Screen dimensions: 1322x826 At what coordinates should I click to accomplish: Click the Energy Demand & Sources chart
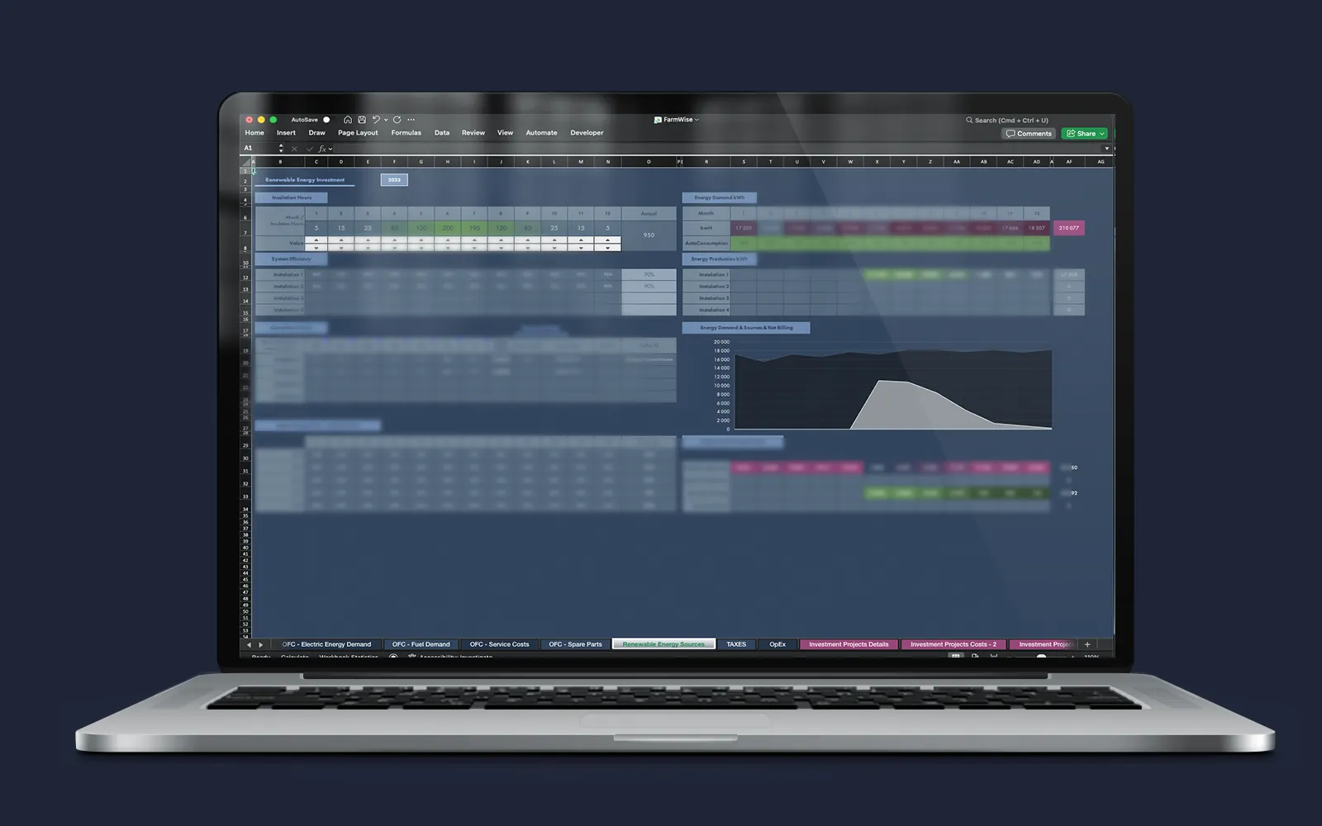pos(884,384)
